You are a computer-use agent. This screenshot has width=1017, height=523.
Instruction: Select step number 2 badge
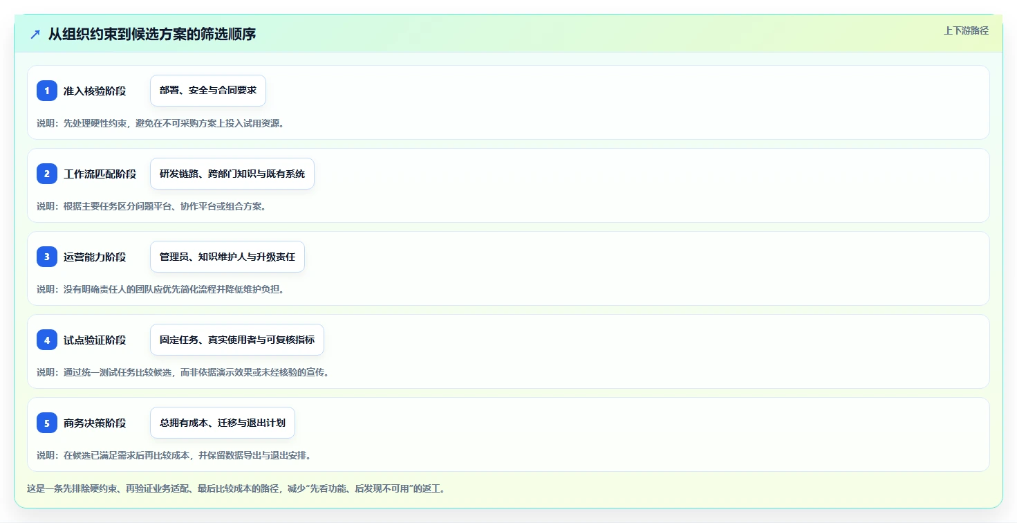pyautogui.click(x=47, y=174)
